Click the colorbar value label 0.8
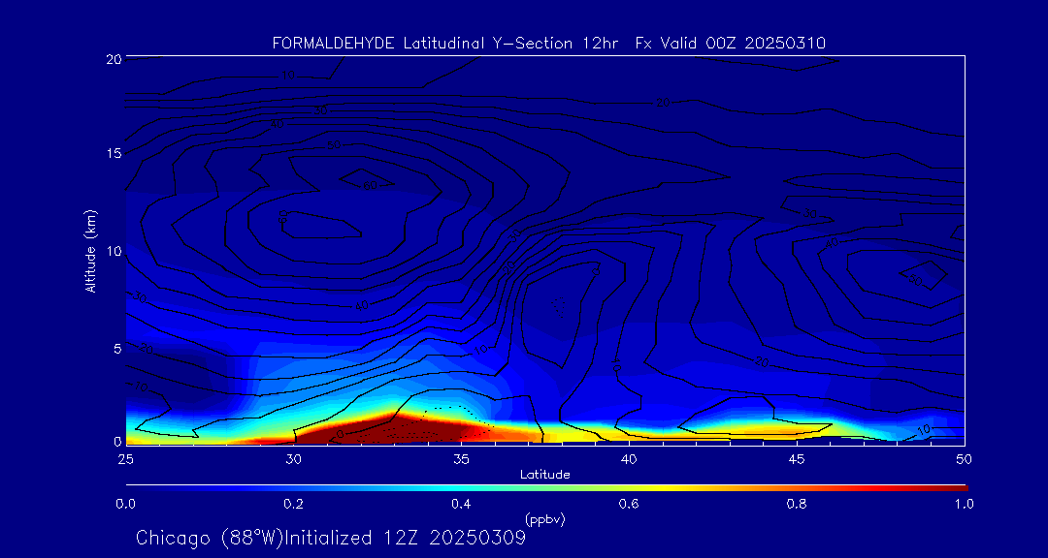 tap(797, 504)
